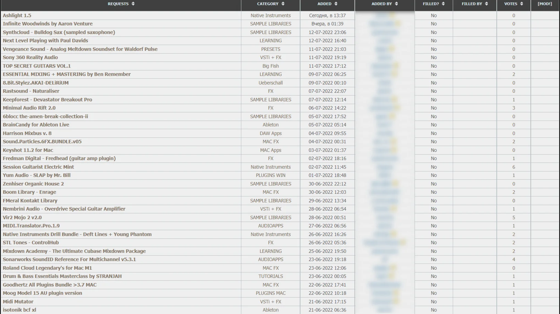Open Native Instruments Drill Bundle request

coord(77,234)
